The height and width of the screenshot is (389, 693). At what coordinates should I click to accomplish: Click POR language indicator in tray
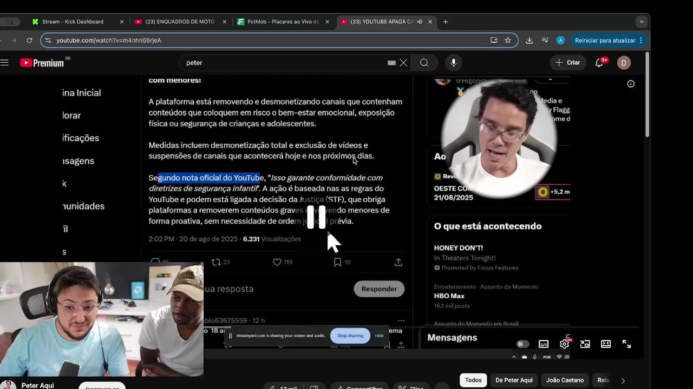(x=547, y=357)
